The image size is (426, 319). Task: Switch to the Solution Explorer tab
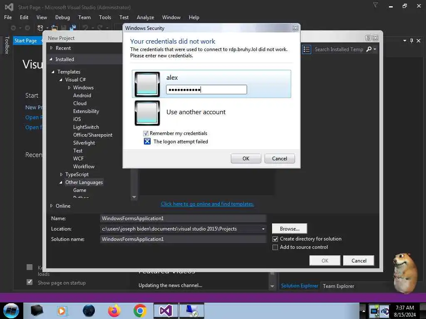tap(300, 286)
